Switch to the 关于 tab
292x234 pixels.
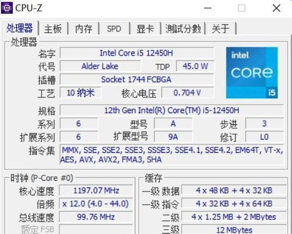pos(221,29)
